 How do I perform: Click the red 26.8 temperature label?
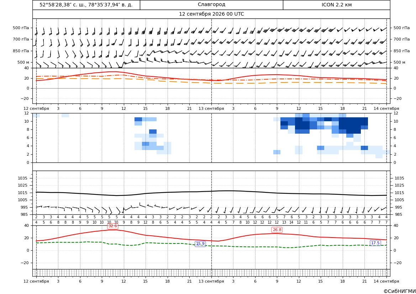pos(277,230)
